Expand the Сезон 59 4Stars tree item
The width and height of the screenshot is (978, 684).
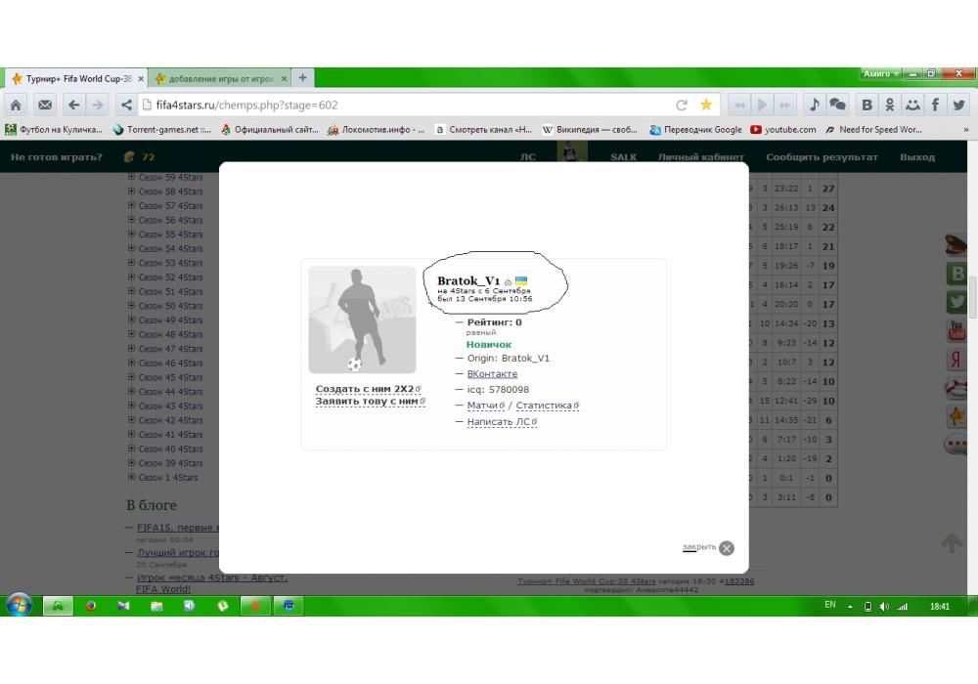131,178
